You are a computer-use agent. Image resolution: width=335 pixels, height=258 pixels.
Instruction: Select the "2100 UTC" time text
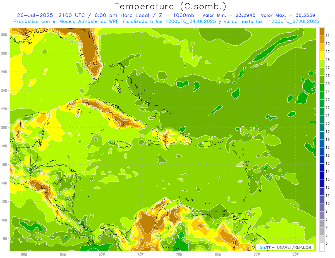click(x=72, y=15)
